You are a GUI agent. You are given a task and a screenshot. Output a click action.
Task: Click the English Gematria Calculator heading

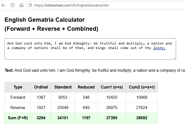[x=45, y=20]
